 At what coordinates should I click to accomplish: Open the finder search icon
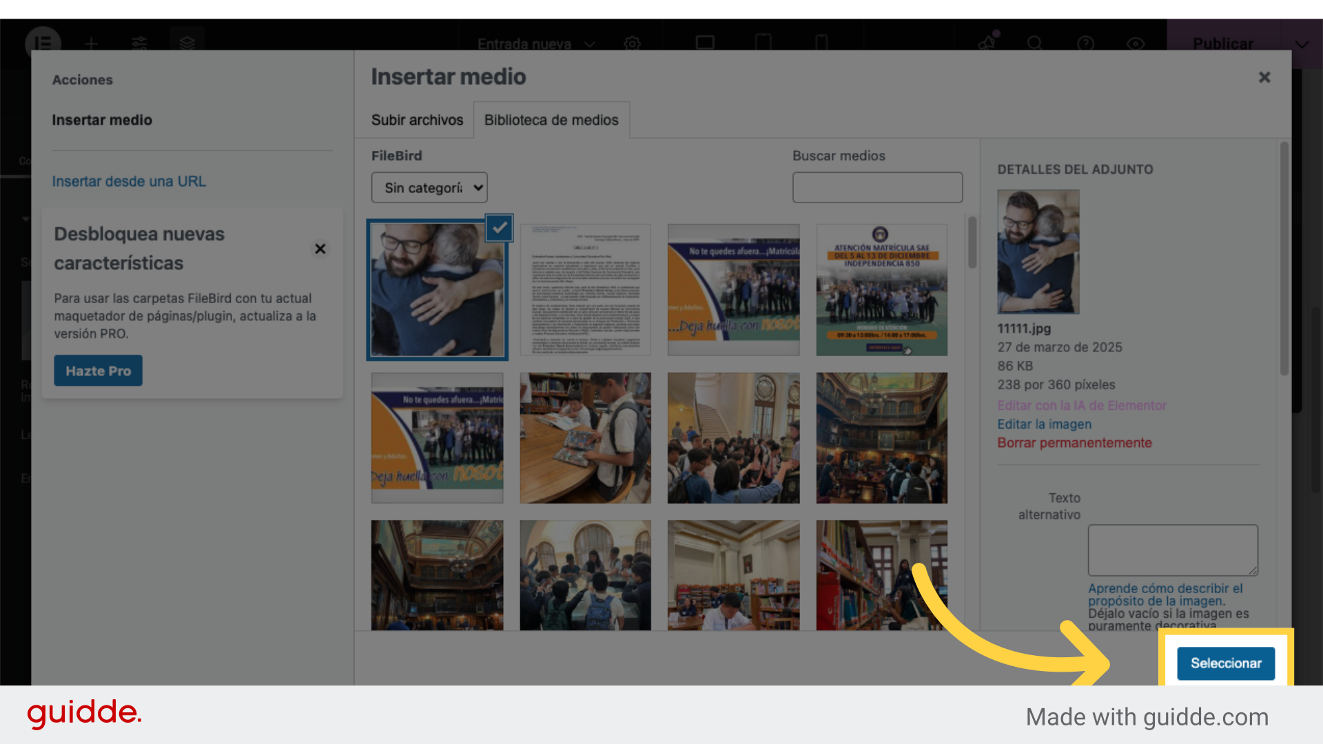[x=1034, y=43]
